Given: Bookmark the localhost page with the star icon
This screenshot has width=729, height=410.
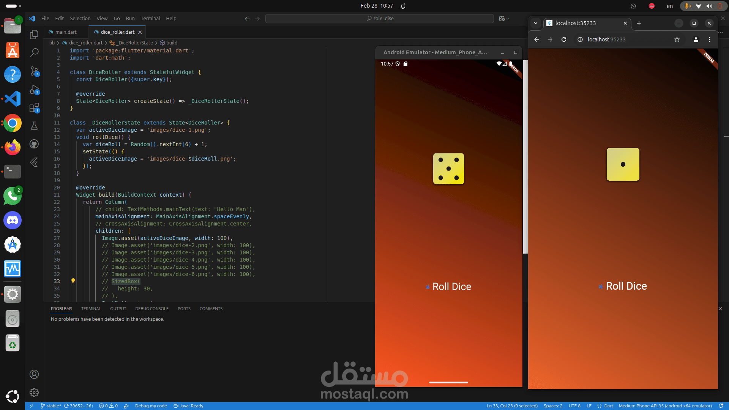Looking at the screenshot, I should [x=677, y=39].
